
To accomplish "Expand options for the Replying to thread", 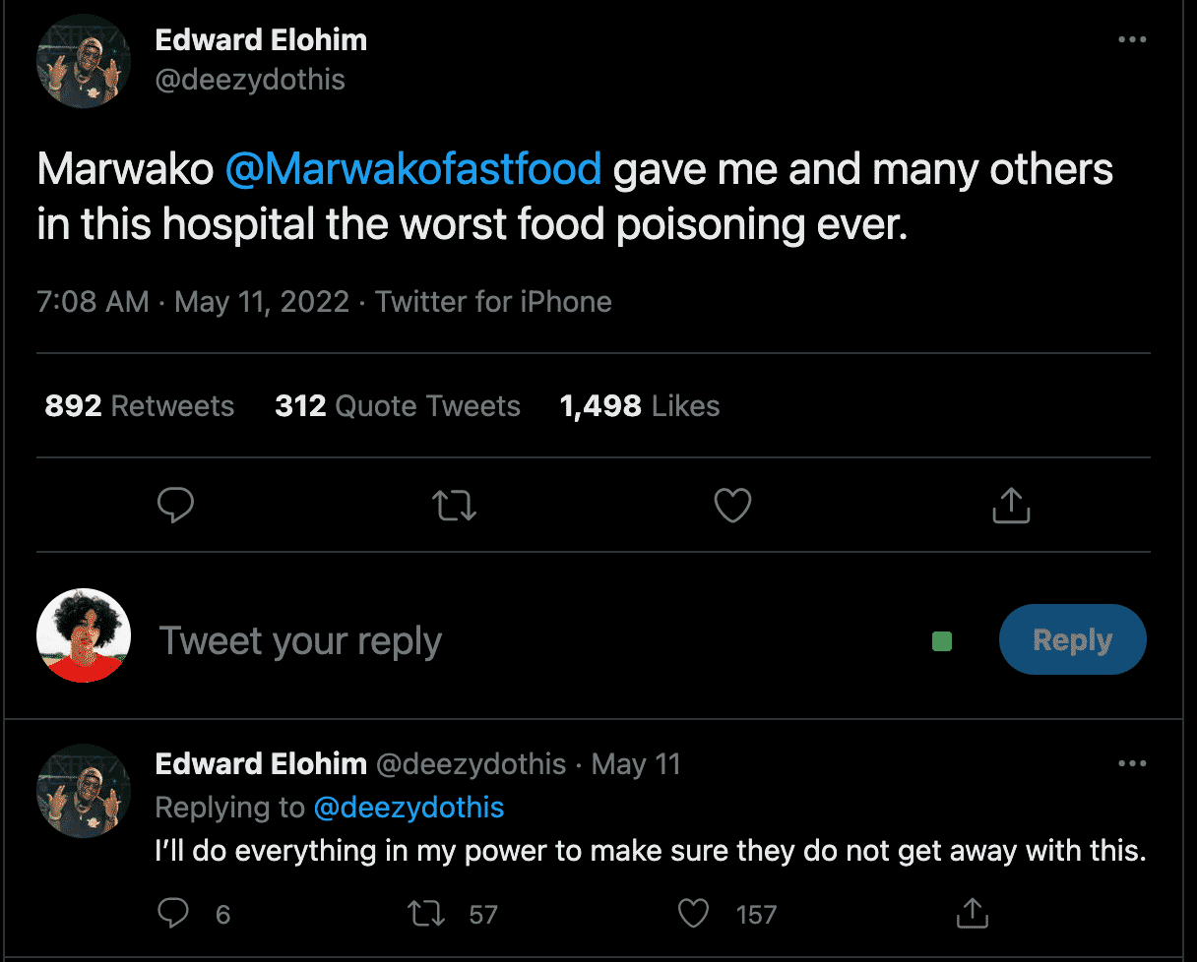I will coord(409,808).
